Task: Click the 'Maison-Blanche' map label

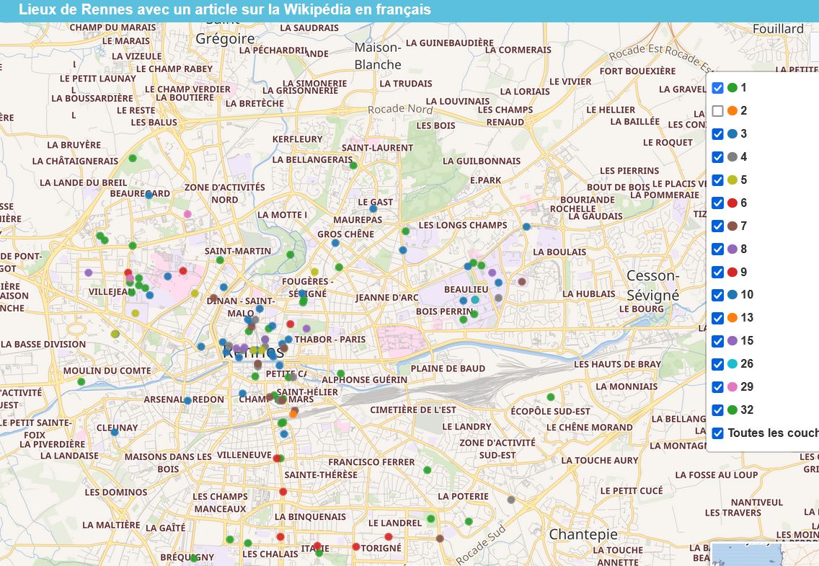Action: [x=378, y=56]
